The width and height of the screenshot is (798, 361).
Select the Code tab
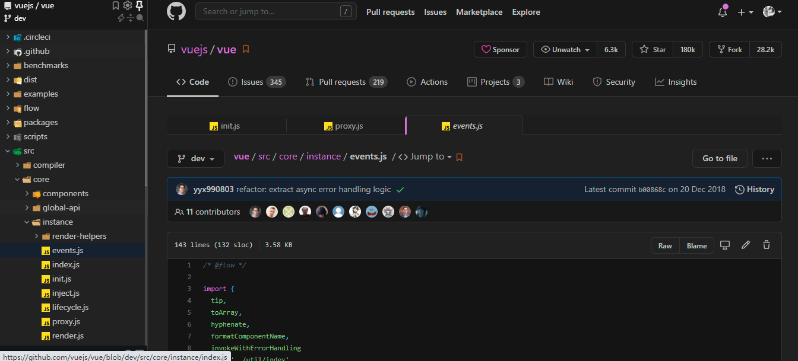(192, 82)
